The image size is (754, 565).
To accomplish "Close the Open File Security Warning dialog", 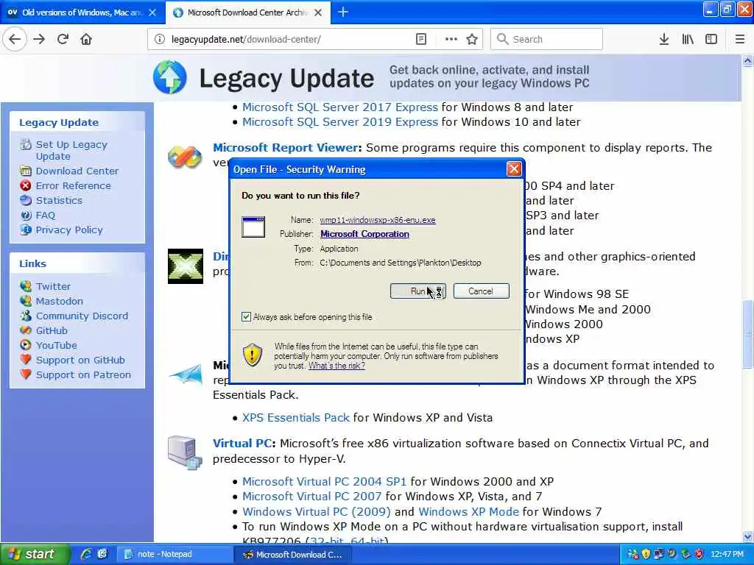I will pyautogui.click(x=514, y=169).
